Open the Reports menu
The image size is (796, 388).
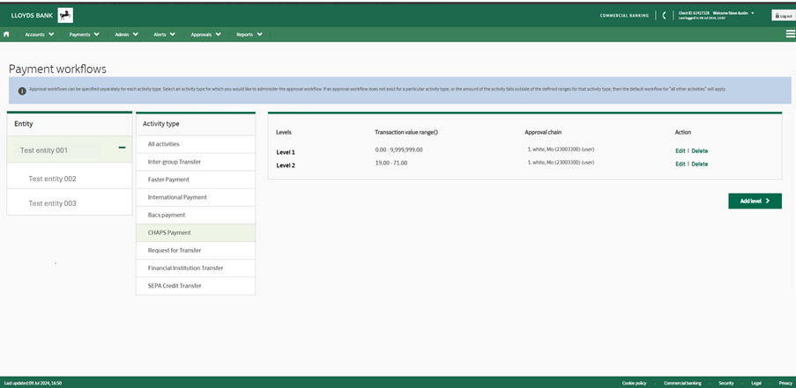(249, 34)
